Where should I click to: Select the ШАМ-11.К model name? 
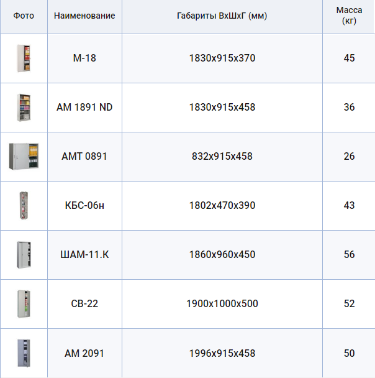point(84,254)
